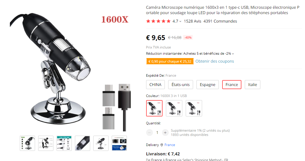The height and width of the screenshot is (161, 305).
Task: Decrease quantity with the minus button
Action: (149, 133)
